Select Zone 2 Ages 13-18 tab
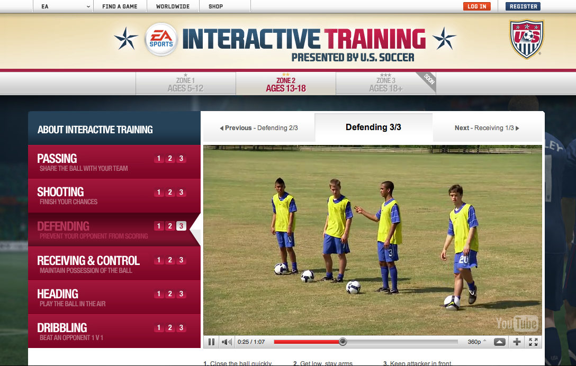The height and width of the screenshot is (366, 576). (286, 84)
